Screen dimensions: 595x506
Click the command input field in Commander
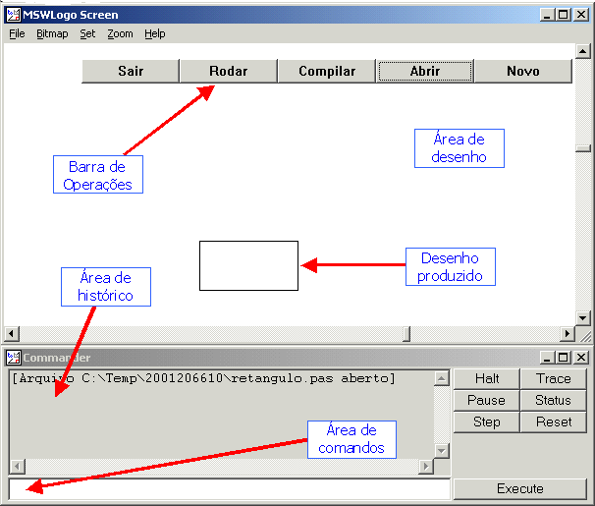coord(229,489)
